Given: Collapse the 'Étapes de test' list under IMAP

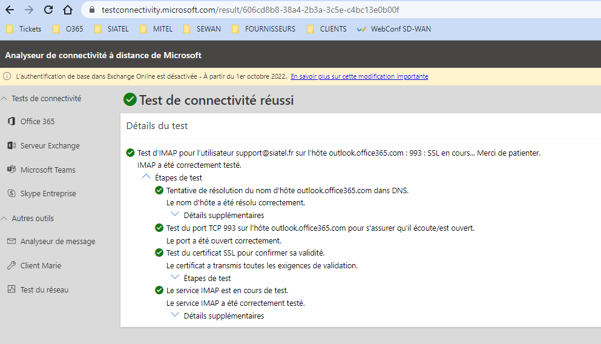Looking at the screenshot, I should 146,177.
